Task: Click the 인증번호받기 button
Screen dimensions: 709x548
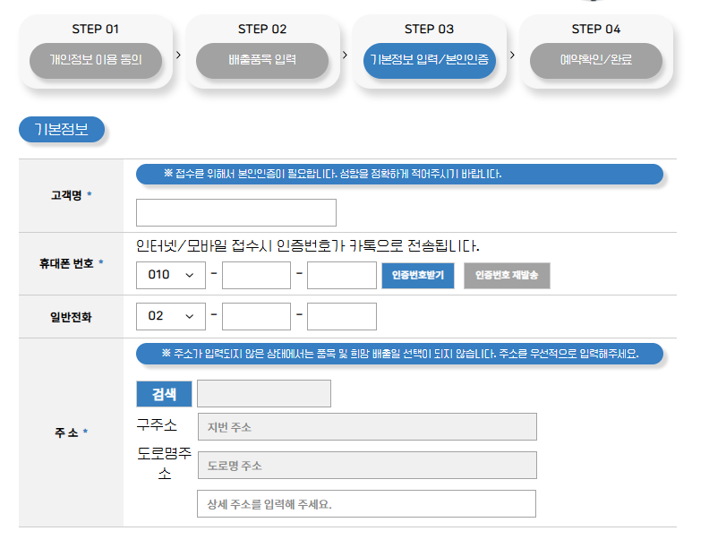Action: click(x=418, y=276)
